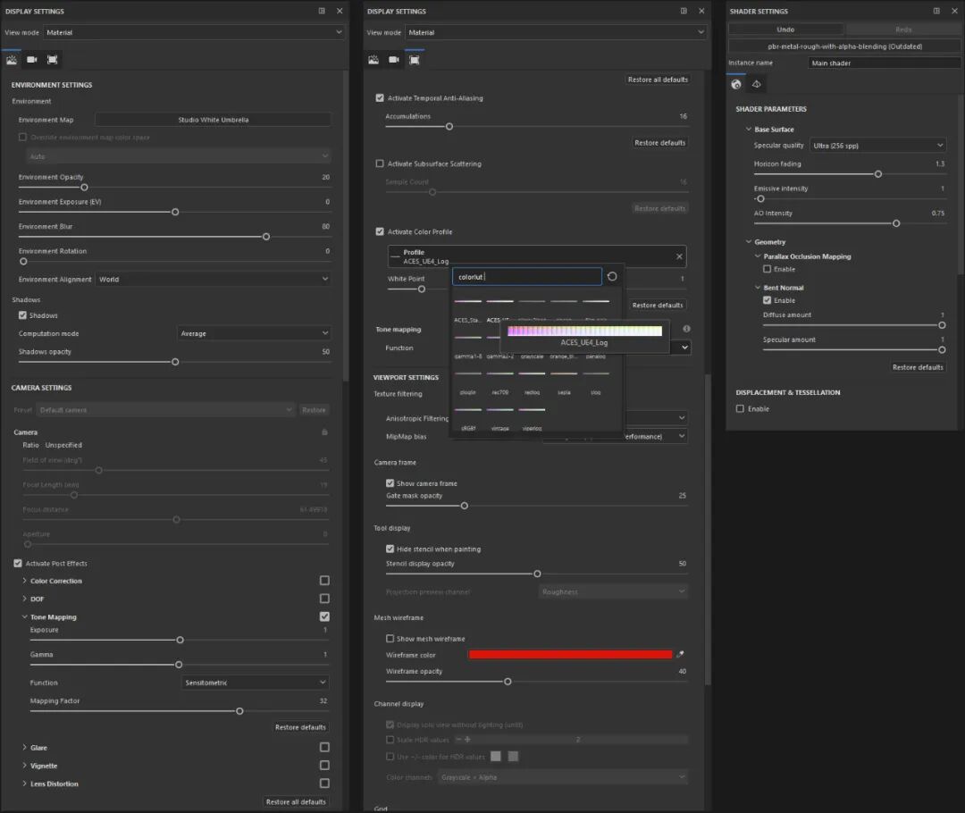Image resolution: width=965 pixels, height=813 pixels.
Task: Undock the Shader Settings panel
Action: 936,11
